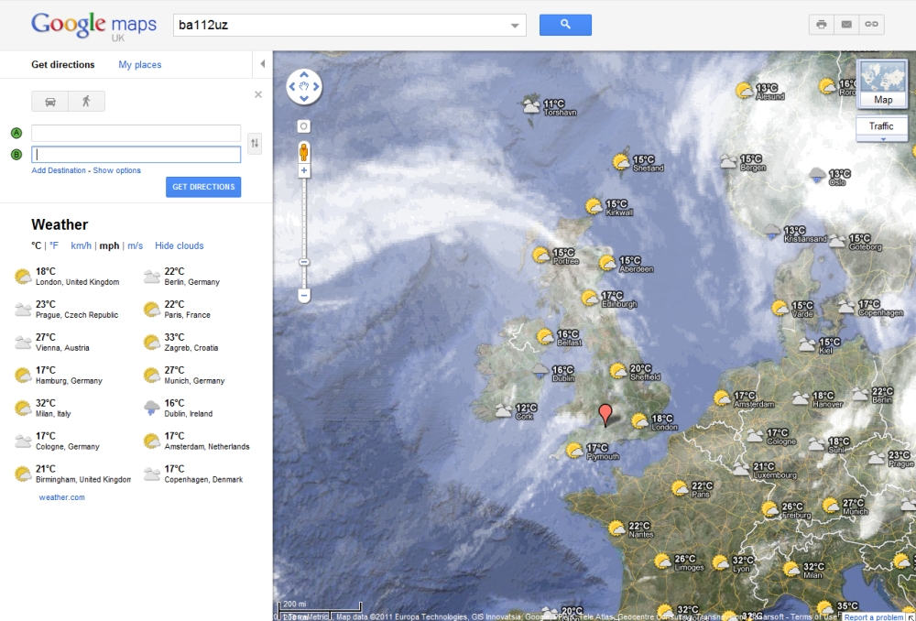Click the GET DIRECTIONS button
This screenshot has height=621, width=916.
click(203, 187)
